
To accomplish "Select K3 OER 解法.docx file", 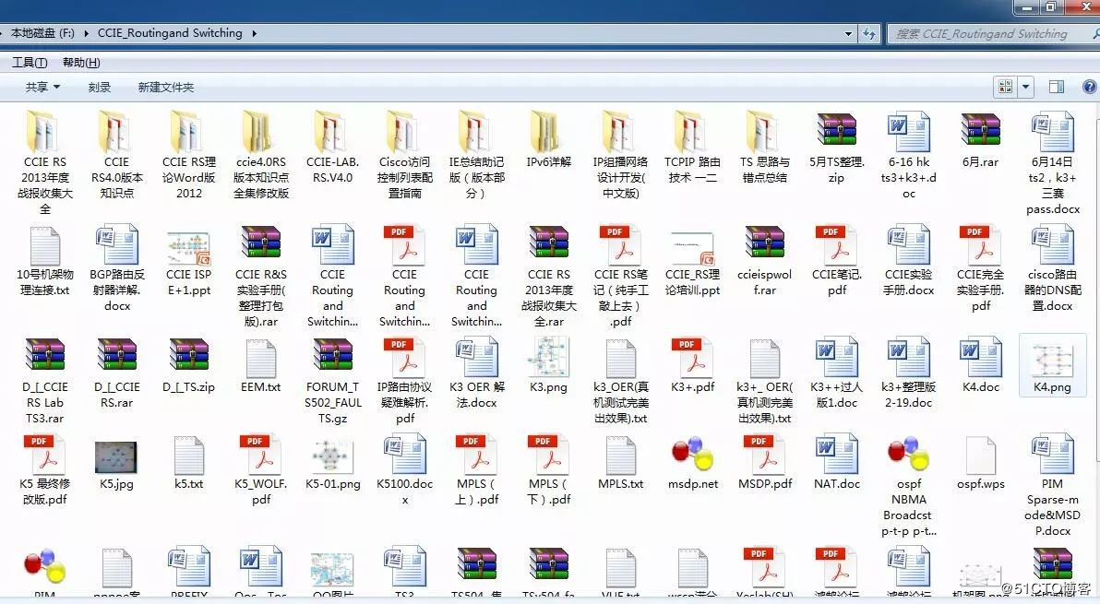I will (476, 373).
